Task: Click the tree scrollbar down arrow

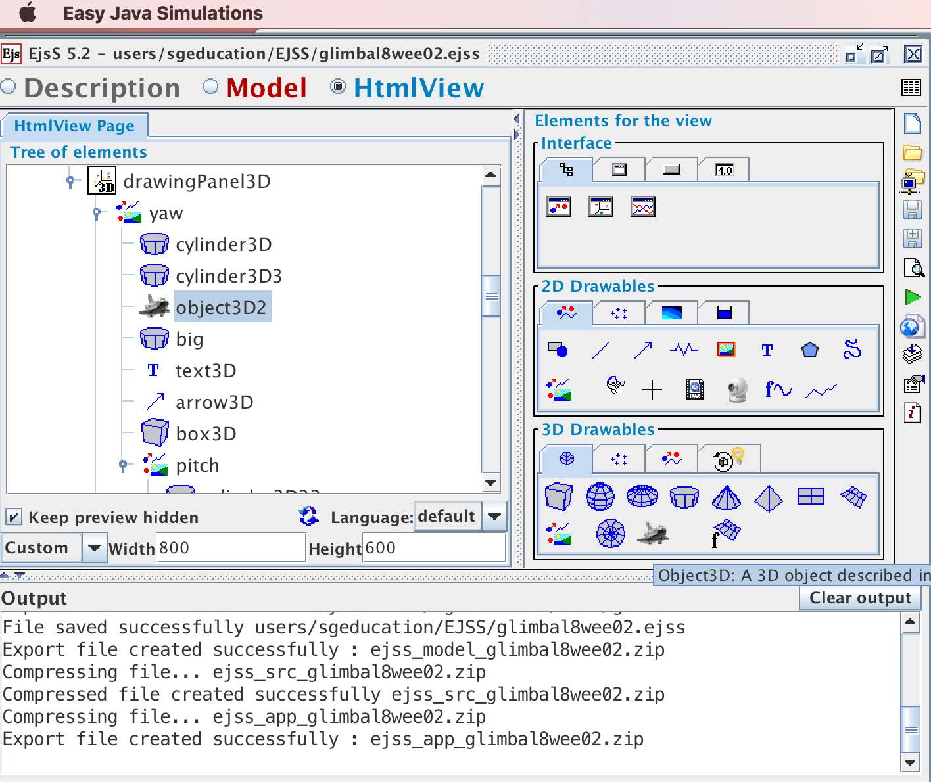Action: pyautogui.click(x=490, y=483)
